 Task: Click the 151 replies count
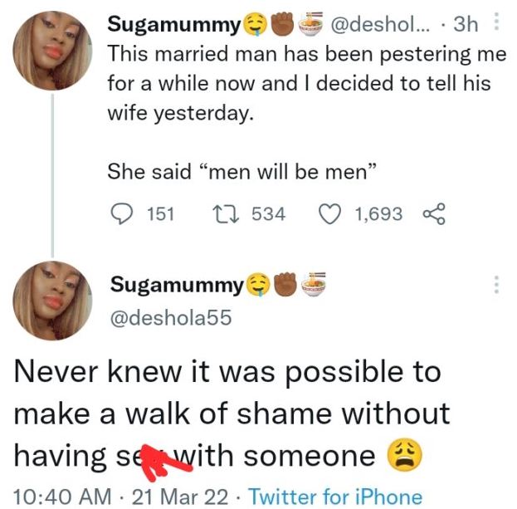tap(159, 214)
